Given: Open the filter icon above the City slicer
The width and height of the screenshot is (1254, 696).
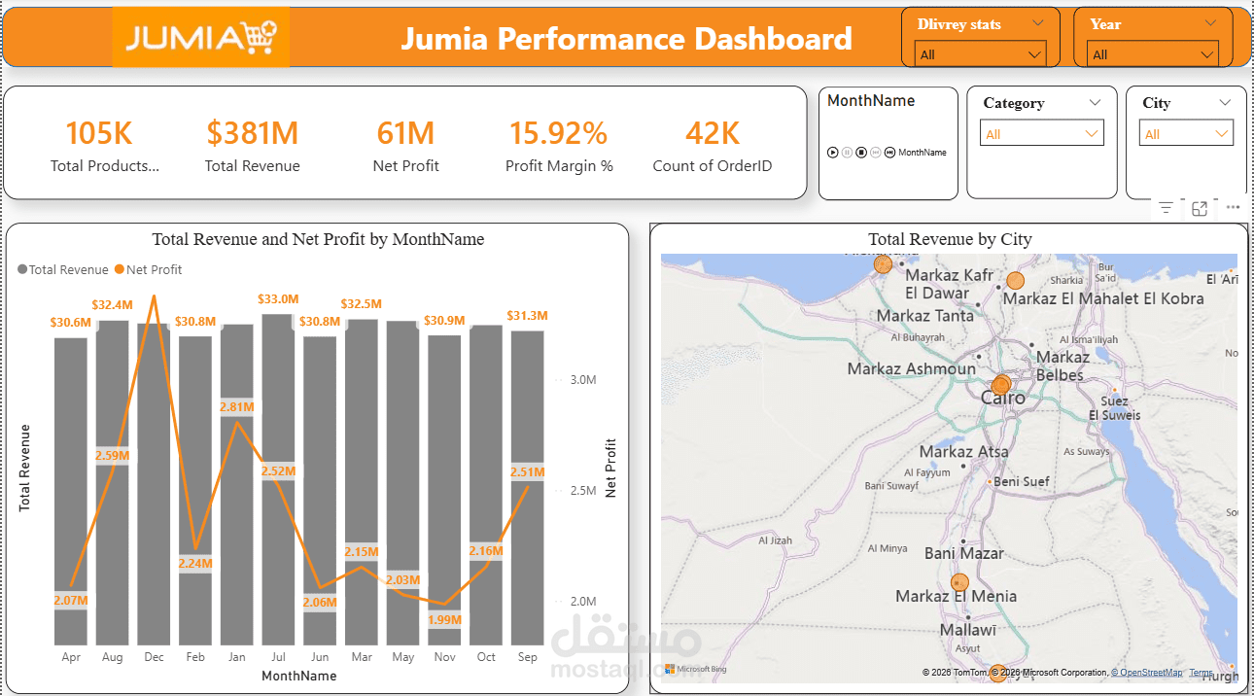Looking at the screenshot, I should click(x=1166, y=207).
